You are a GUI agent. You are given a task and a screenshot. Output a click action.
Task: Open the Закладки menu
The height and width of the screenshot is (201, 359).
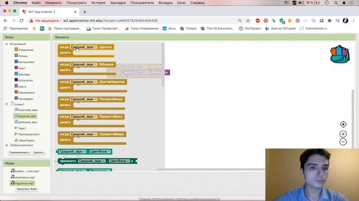[x=118, y=3]
